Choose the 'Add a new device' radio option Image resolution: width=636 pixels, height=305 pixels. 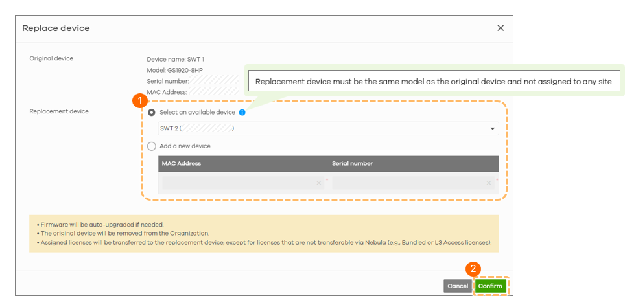[151, 146]
